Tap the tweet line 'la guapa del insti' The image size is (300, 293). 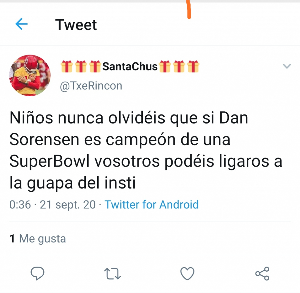[x=73, y=183]
